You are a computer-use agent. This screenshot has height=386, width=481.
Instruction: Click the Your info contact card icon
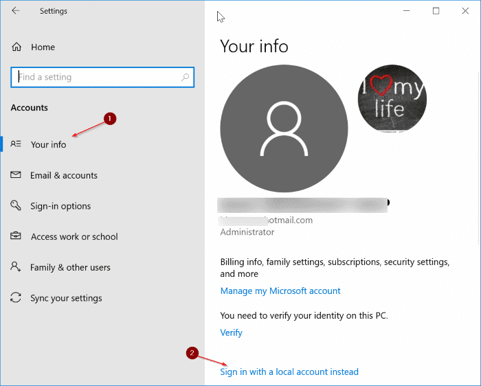[x=16, y=144]
